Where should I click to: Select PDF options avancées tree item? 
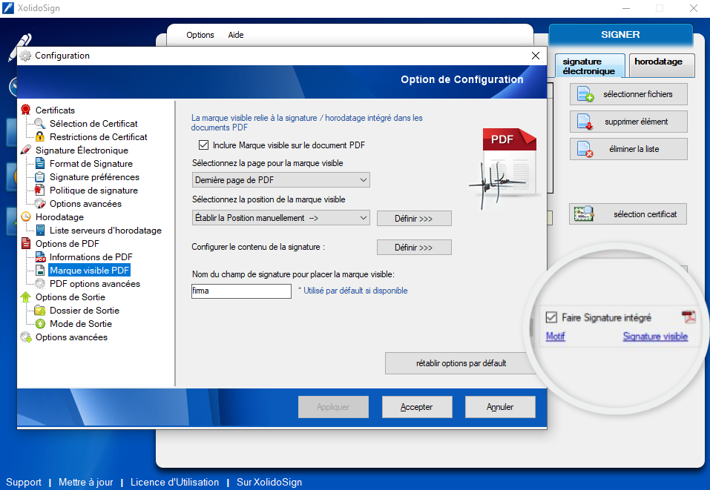pos(95,284)
